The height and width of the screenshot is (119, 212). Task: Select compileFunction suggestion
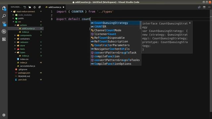pos(115,57)
